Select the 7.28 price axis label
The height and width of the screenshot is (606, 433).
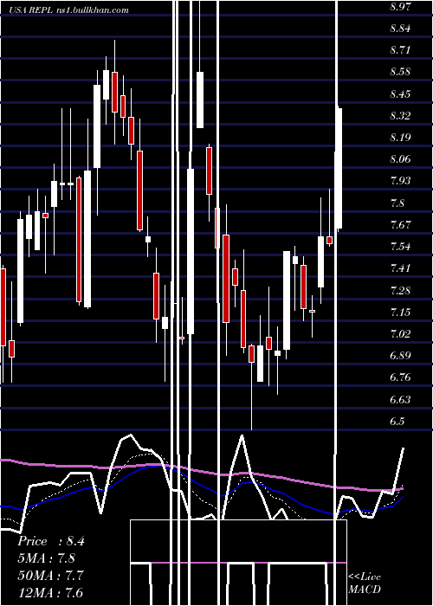click(400, 291)
